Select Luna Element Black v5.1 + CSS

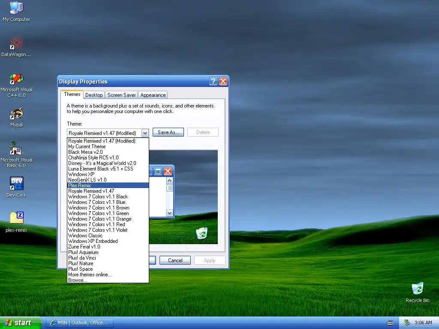tap(108, 169)
